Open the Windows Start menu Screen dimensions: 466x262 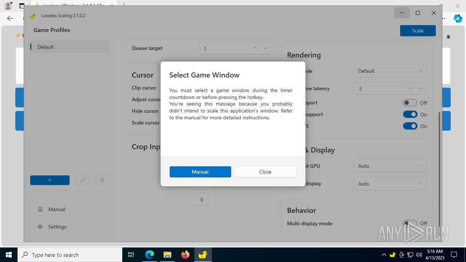tap(9, 255)
